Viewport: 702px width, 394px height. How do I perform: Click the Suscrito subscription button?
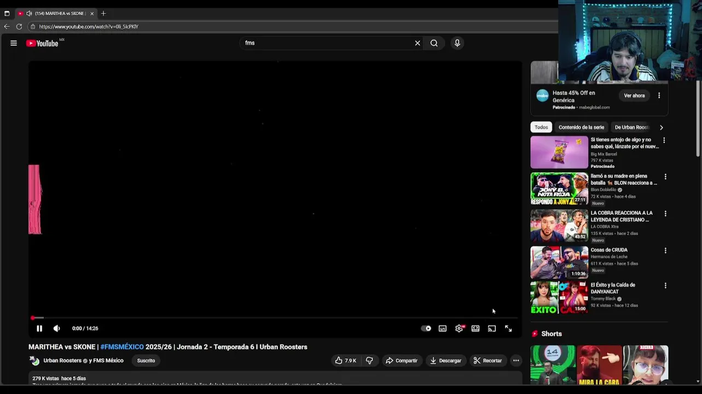(x=146, y=361)
